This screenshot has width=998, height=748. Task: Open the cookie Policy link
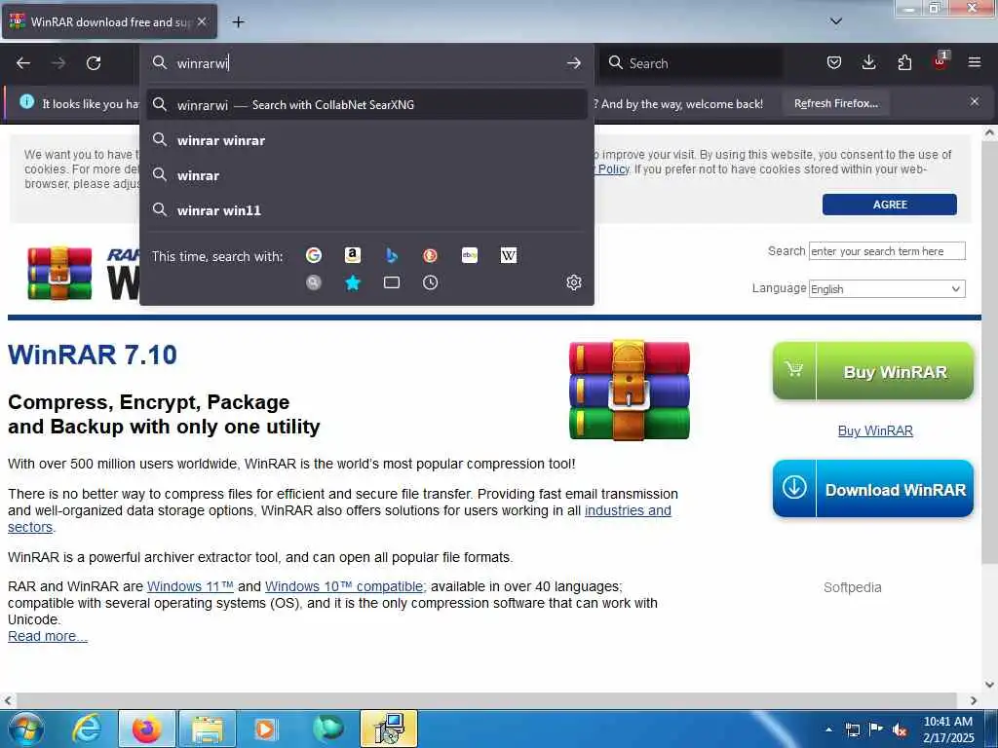pyautogui.click(x=613, y=169)
